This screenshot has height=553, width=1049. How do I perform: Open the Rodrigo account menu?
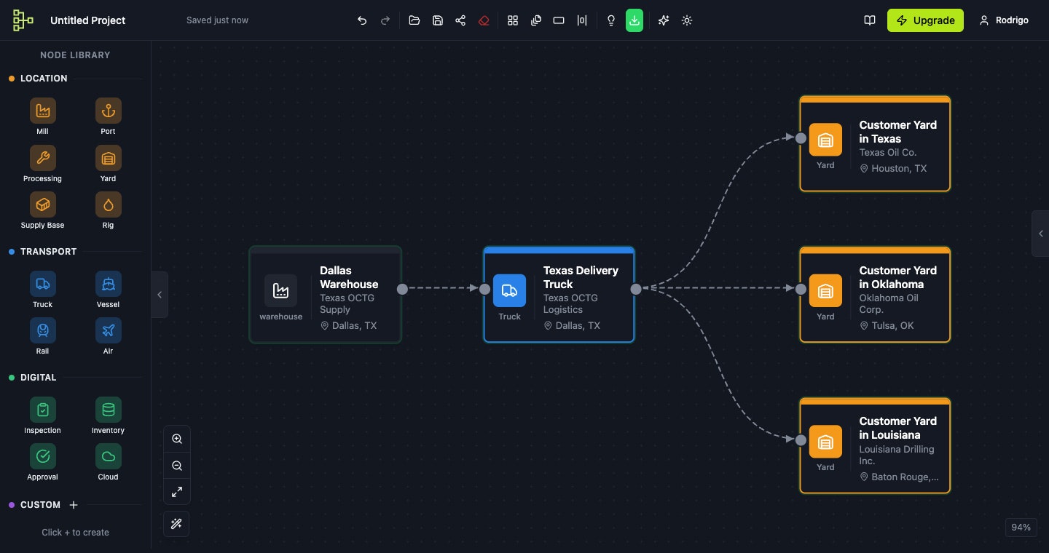[1004, 20]
